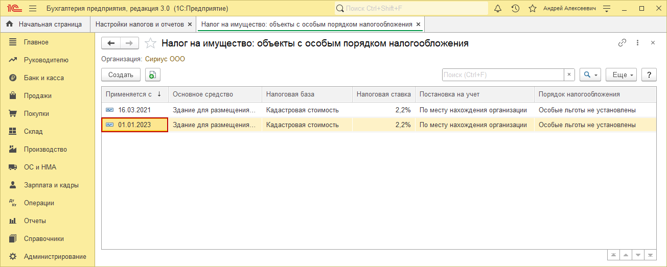Open the Покупки section
This screenshot has height=267, width=667.
pos(36,113)
